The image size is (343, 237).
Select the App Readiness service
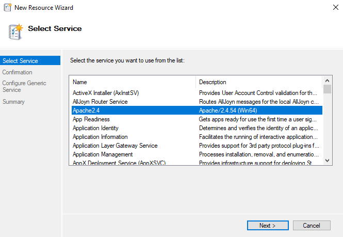[x=91, y=119]
